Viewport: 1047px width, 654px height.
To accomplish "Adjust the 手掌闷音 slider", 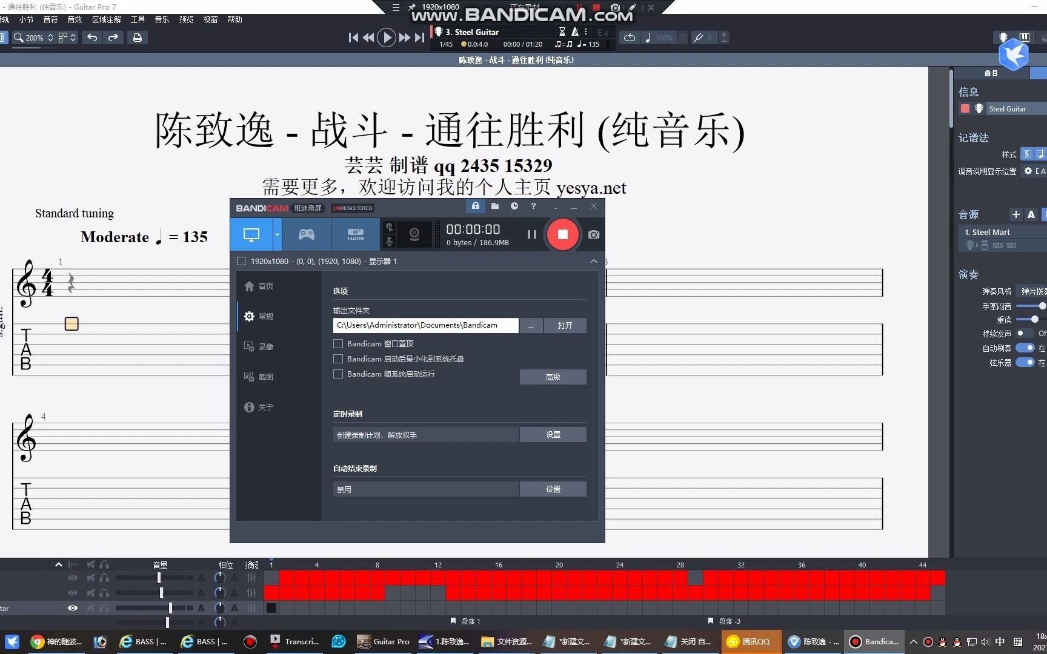I will 1031,306.
